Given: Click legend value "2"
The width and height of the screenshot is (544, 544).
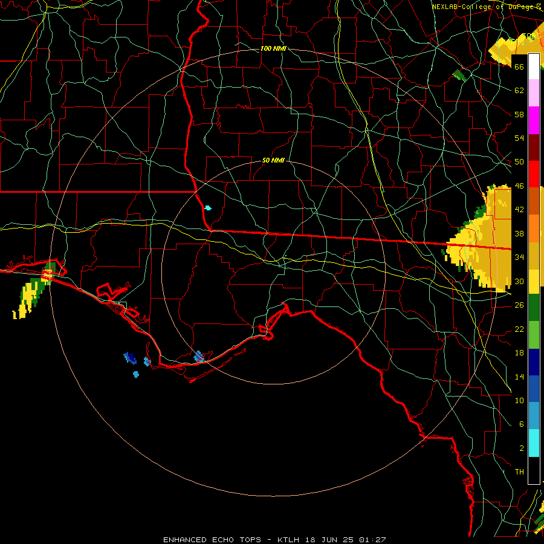Looking at the screenshot, I should pos(521,448).
